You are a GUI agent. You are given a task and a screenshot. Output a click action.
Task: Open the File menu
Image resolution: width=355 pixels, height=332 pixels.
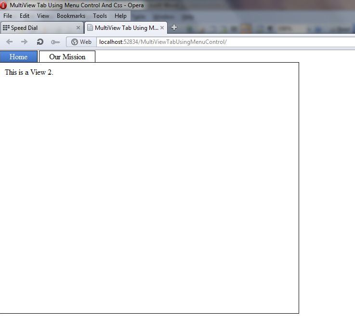pyautogui.click(x=8, y=16)
